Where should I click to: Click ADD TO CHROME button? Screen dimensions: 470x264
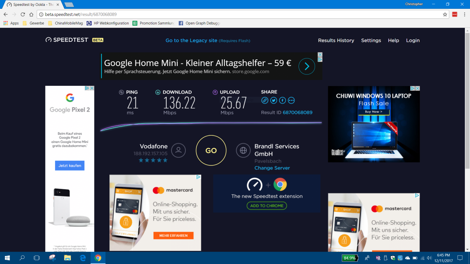pos(267,206)
